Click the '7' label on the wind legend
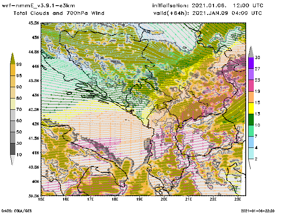 click(x=256, y=137)
